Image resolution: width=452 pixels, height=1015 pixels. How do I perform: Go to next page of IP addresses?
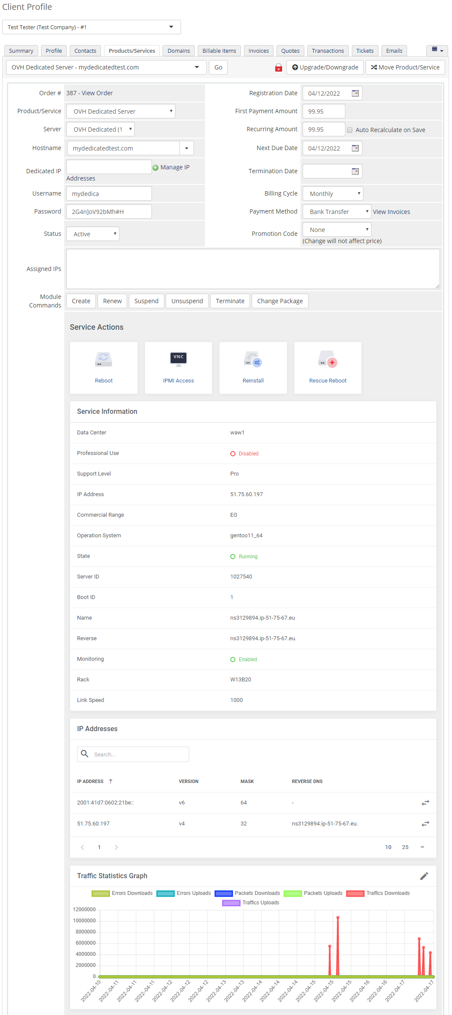click(116, 847)
